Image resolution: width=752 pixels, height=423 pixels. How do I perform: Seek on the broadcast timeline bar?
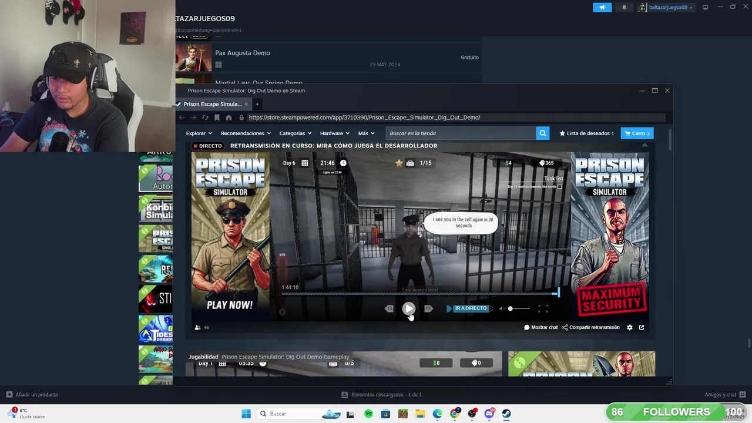pos(420,293)
